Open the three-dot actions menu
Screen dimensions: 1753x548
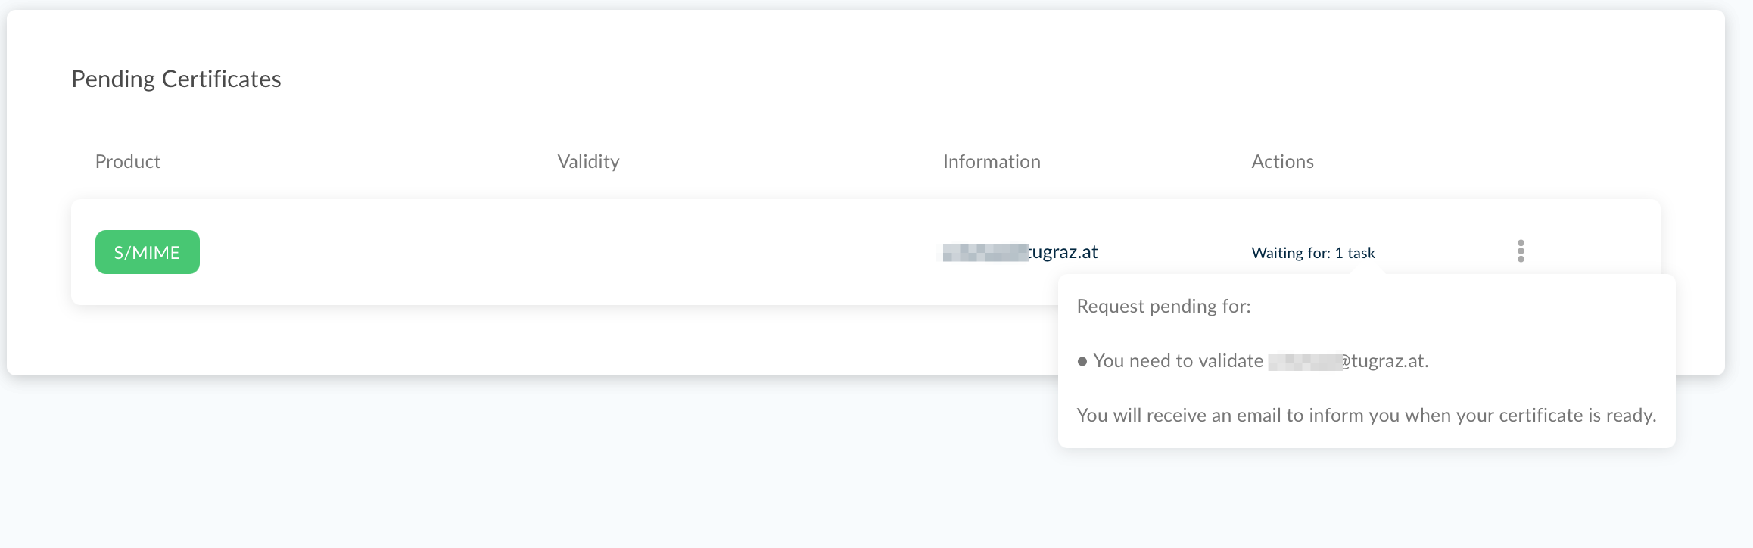[x=1521, y=251]
